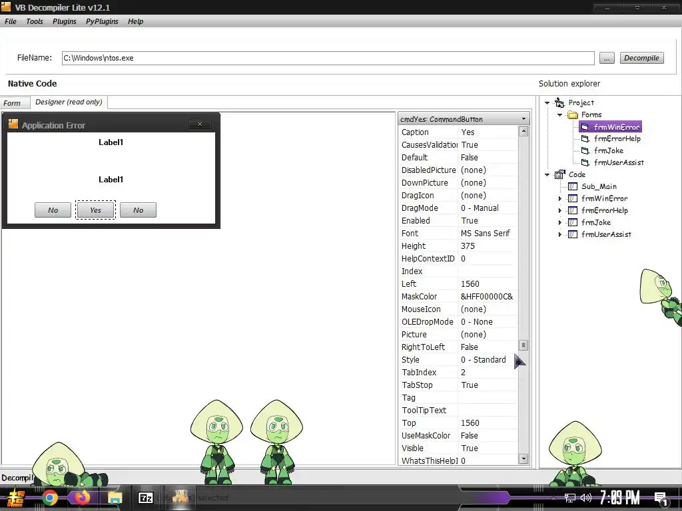Click the FileName path input field
This screenshot has width=682, height=511.
click(x=328, y=58)
